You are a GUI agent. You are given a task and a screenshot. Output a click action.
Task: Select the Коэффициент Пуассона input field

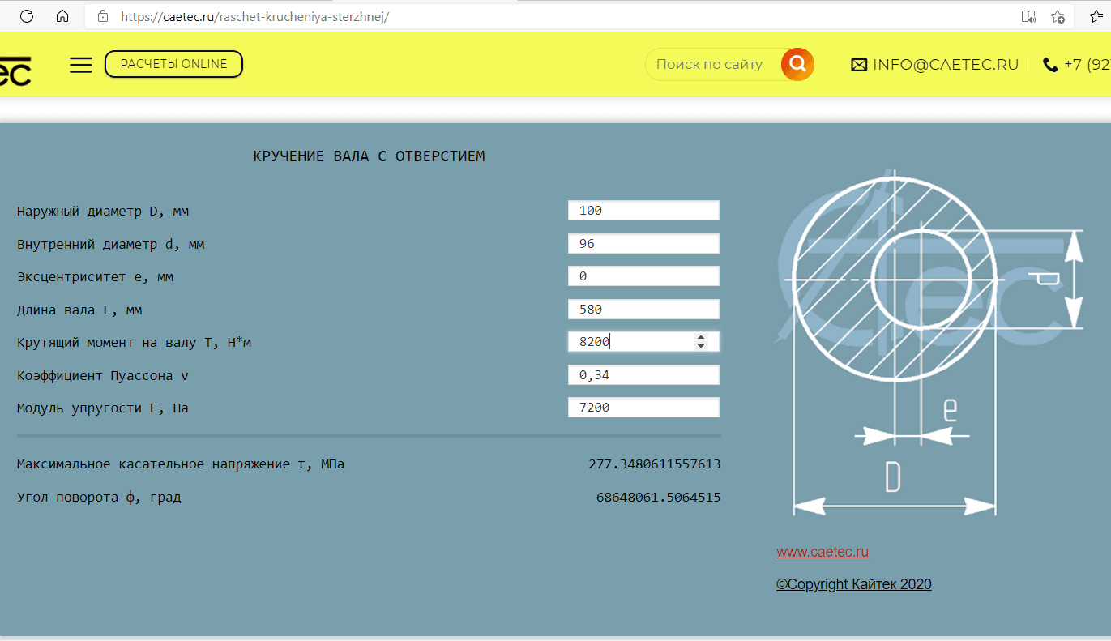pyautogui.click(x=643, y=375)
